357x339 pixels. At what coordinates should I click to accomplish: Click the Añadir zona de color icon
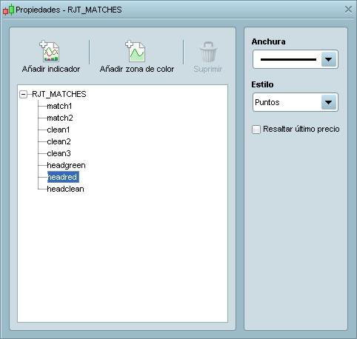pyautogui.click(x=136, y=51)
